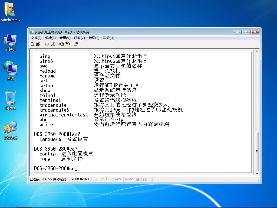Select the 计算机 desktop icon
277x208 pixels.
pos(10,43)
